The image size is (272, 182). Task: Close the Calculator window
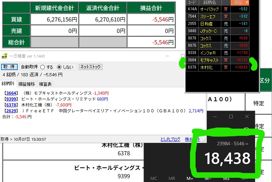[247, 117]
